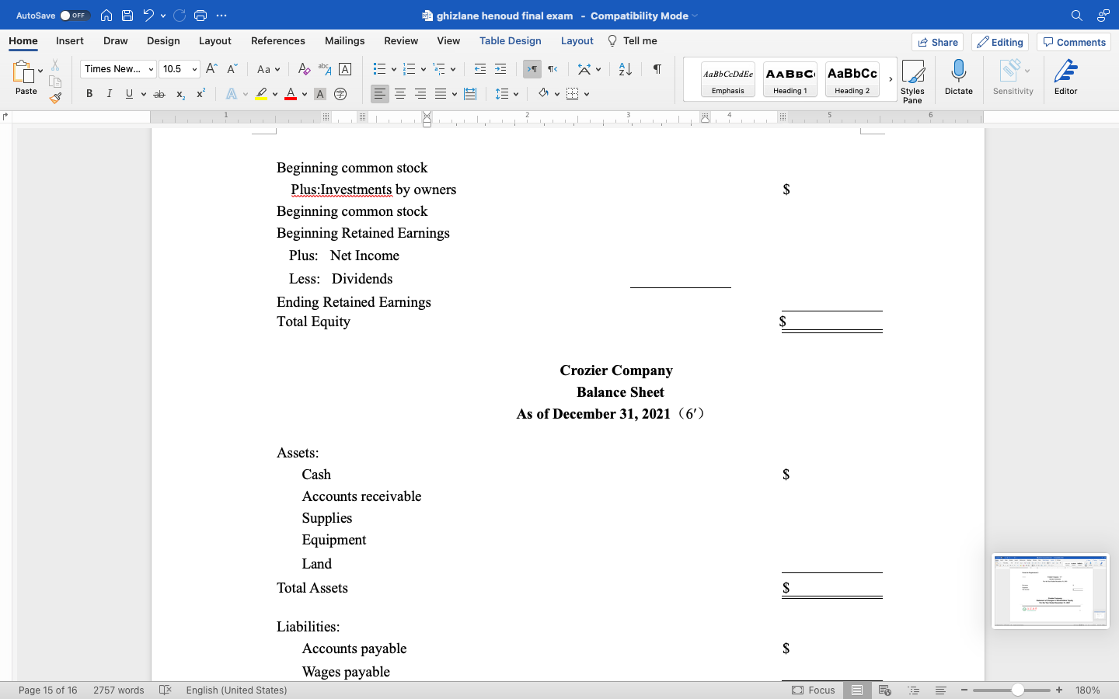Decrease paragraph indent
Viewport: 1119px width, 699px height.
pos(480,69)
